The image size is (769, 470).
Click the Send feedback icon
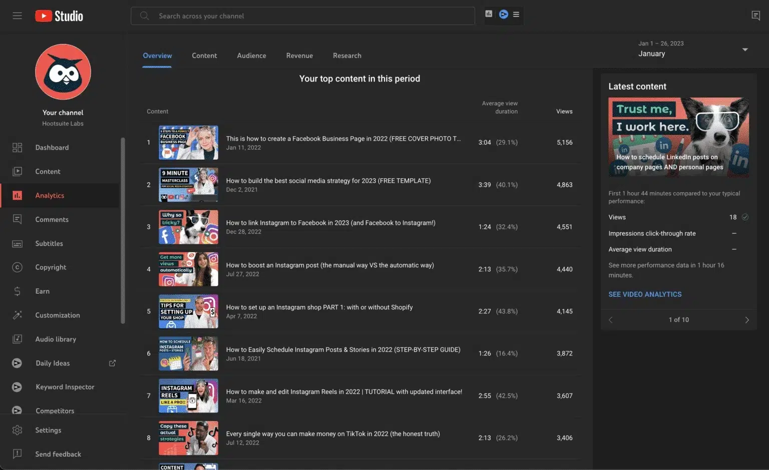(17, 454)
